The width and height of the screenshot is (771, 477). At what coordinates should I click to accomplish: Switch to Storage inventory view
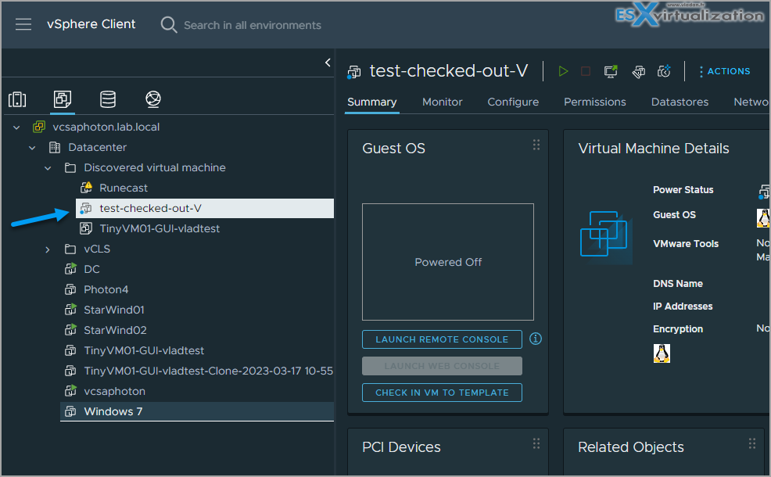pos(108,99)
